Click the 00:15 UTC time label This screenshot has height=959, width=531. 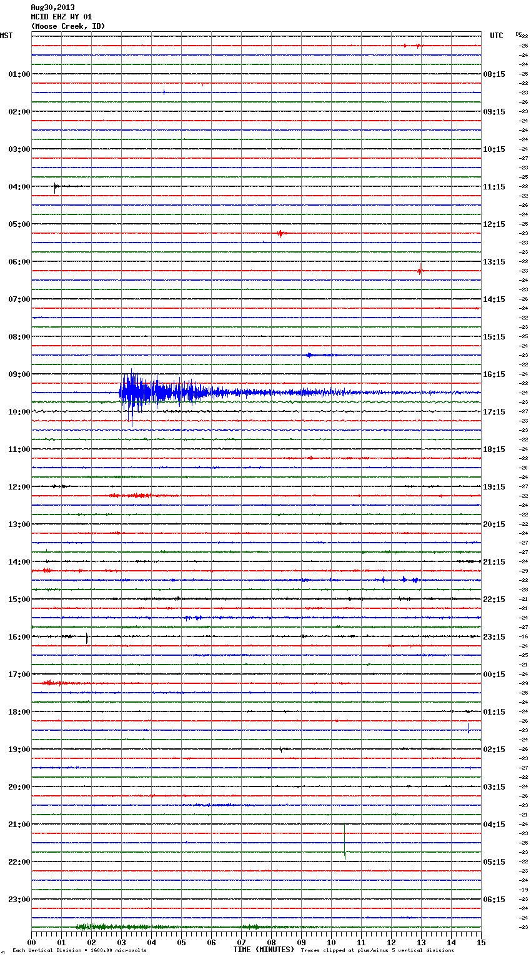(494, 675)
